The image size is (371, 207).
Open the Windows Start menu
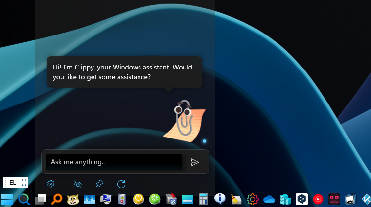pos(7,199)
